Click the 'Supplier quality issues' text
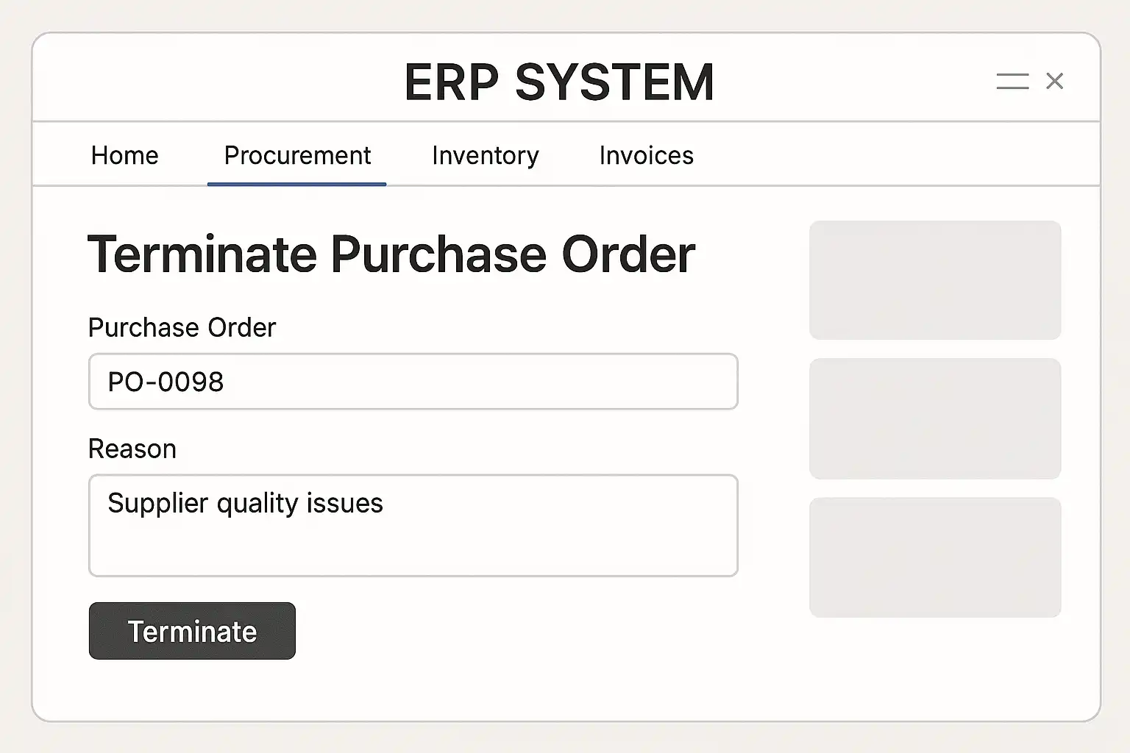The height and width of the screenshot is (753, 1130). (245, 504)
